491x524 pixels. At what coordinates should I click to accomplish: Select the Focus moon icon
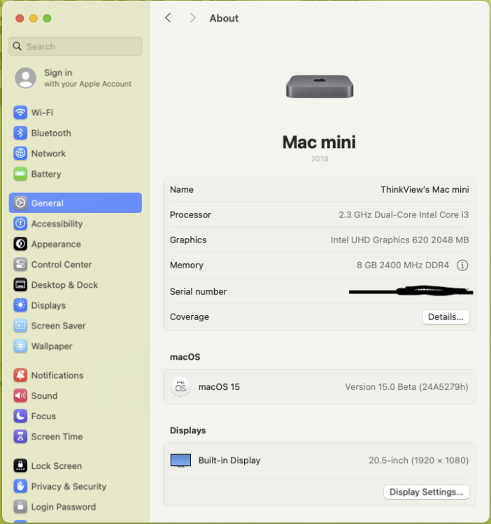coord(20,416)
